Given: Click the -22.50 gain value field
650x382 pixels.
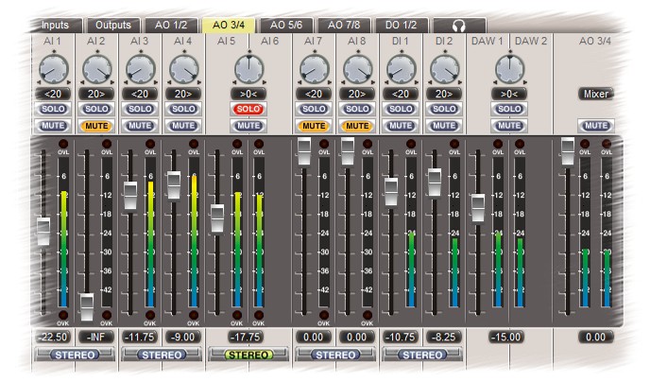Looking at the screenshot, I should click(x=53, y=337).
